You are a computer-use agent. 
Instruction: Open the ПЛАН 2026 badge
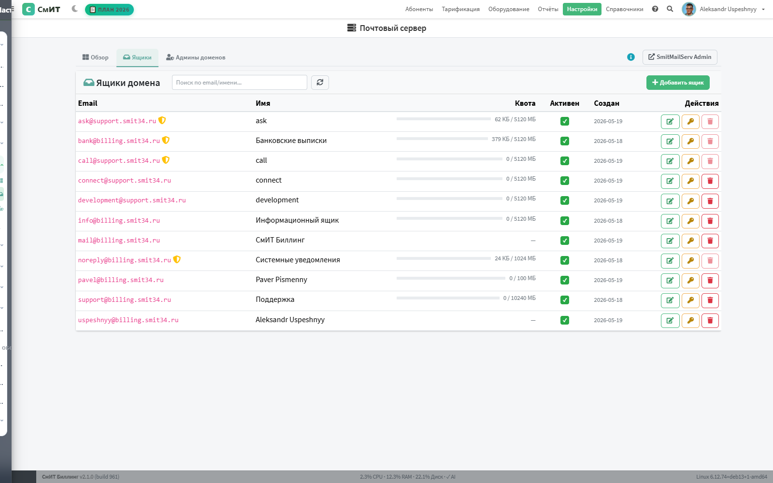109,10
